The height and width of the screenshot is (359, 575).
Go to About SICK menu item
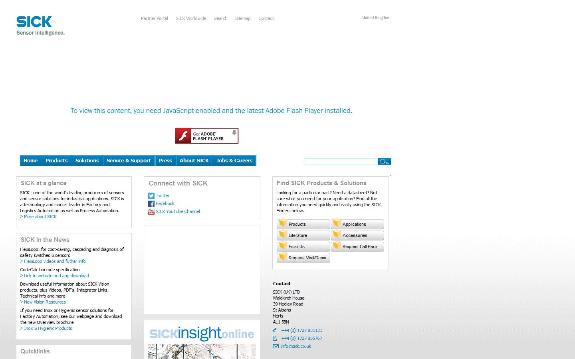pos(194,161)
